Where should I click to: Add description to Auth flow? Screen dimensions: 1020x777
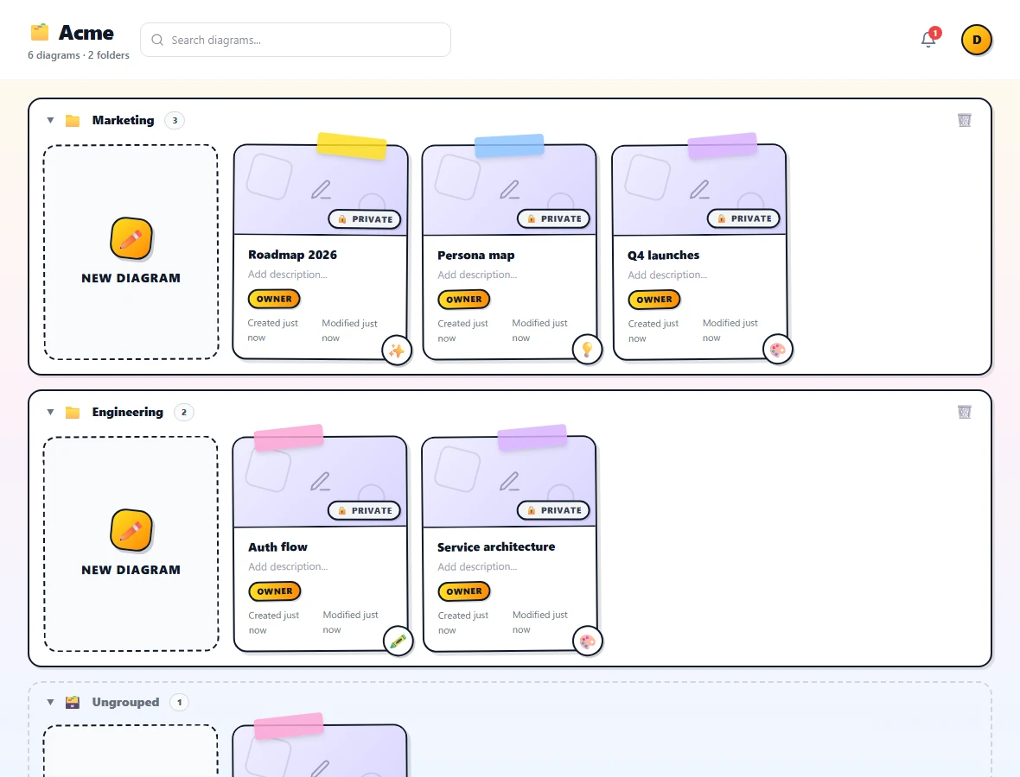288,566
